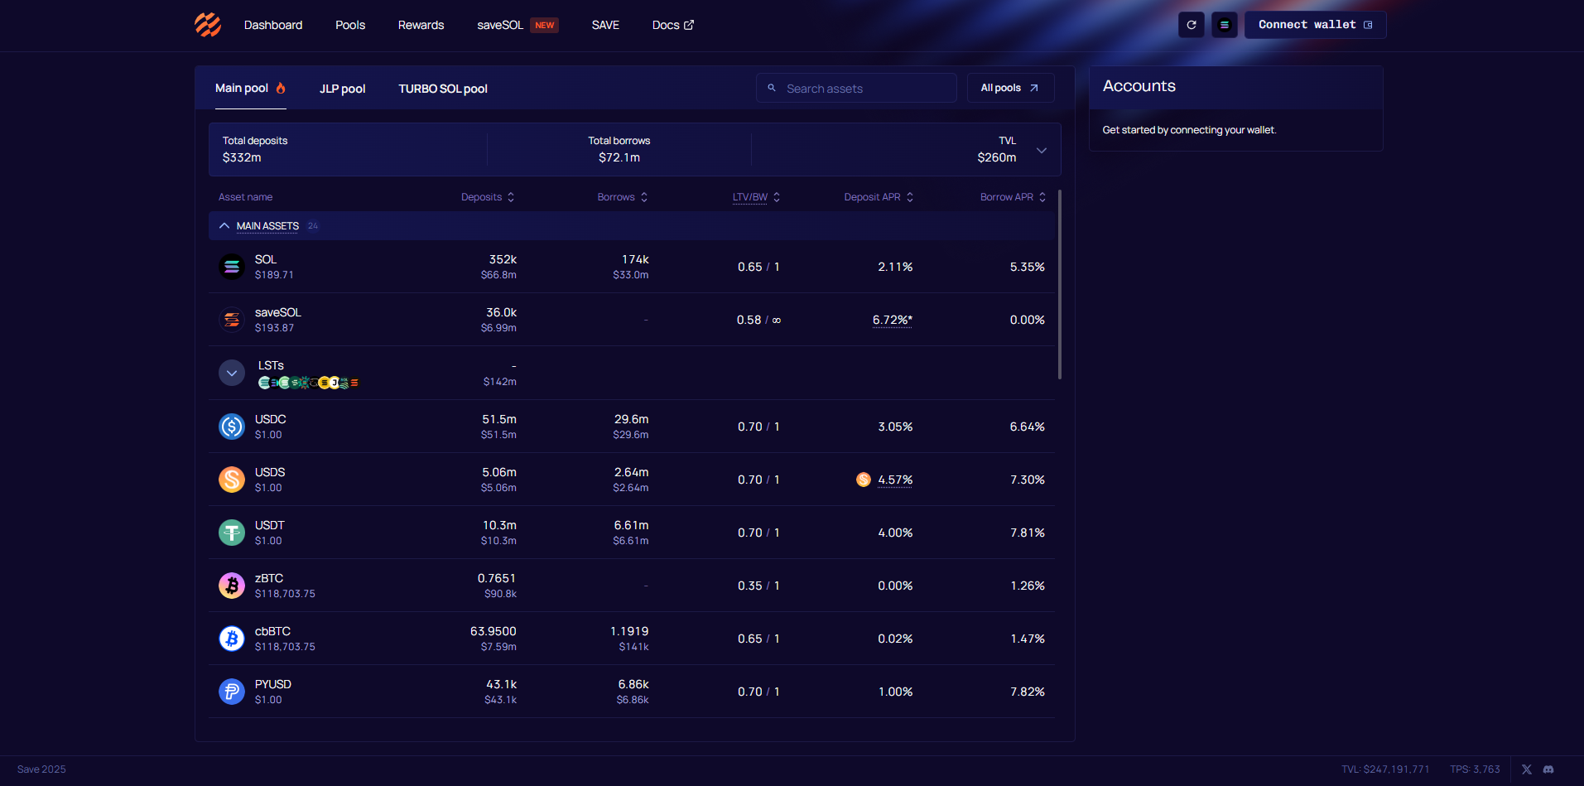This screenshot has width=1584, height=786.
Task: Click the SOL deposit APR 2.11%
Action: (895, 267)
